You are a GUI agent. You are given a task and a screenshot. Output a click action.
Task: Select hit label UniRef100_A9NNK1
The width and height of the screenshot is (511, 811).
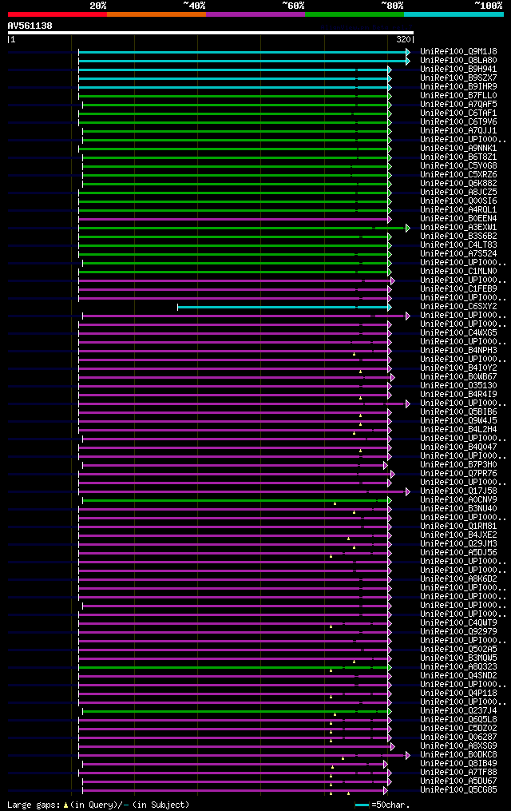click(458, 149)
